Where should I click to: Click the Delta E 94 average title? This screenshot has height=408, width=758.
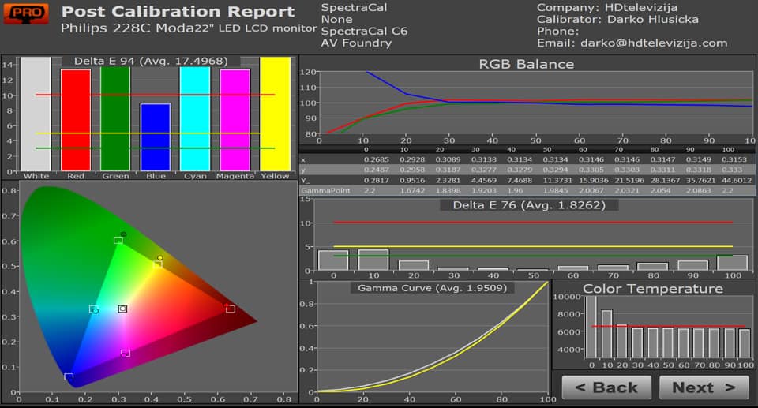[x=151, y=61]
